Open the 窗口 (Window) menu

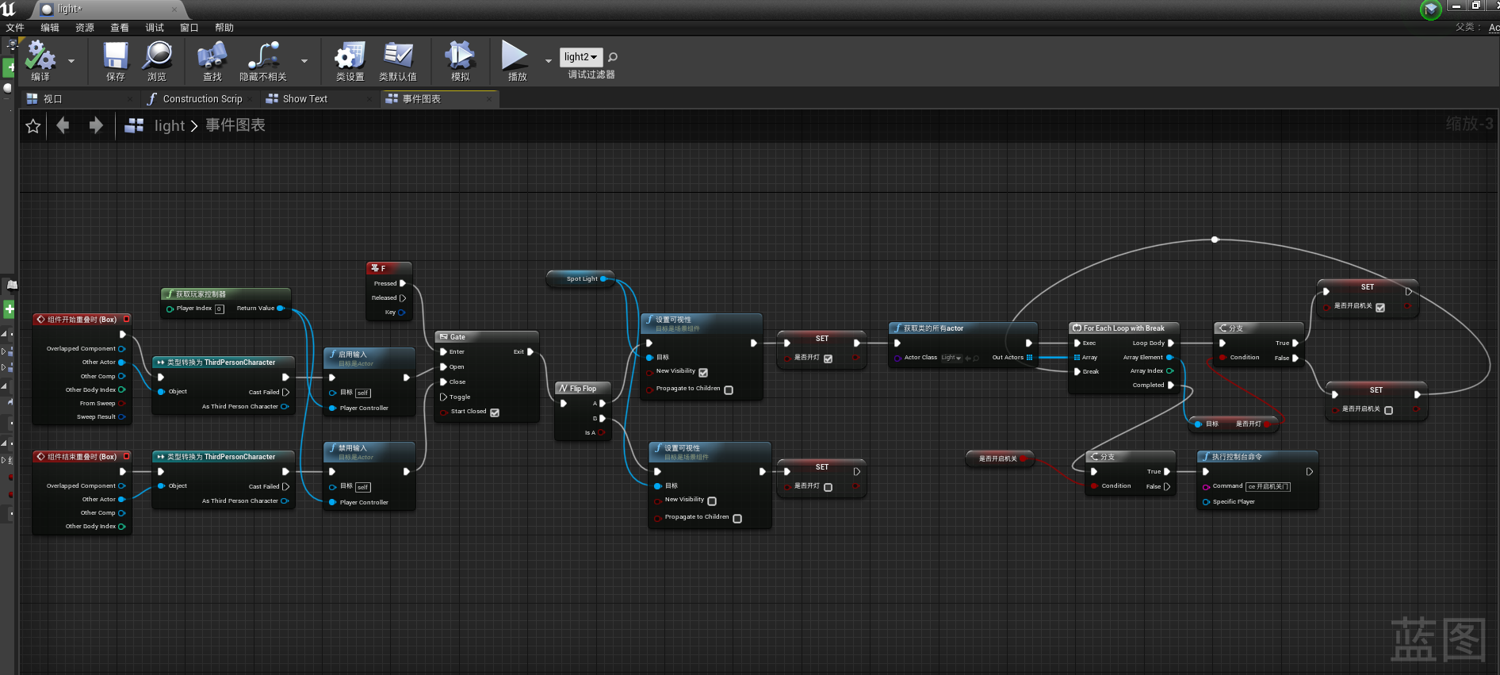point(189,28)
